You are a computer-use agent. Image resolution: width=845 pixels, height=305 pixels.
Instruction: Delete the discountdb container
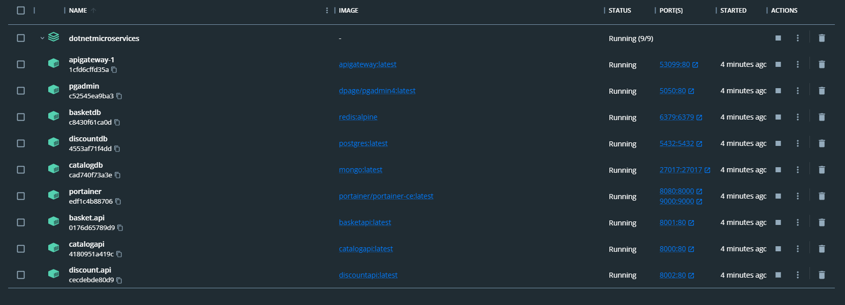(822, 143)
